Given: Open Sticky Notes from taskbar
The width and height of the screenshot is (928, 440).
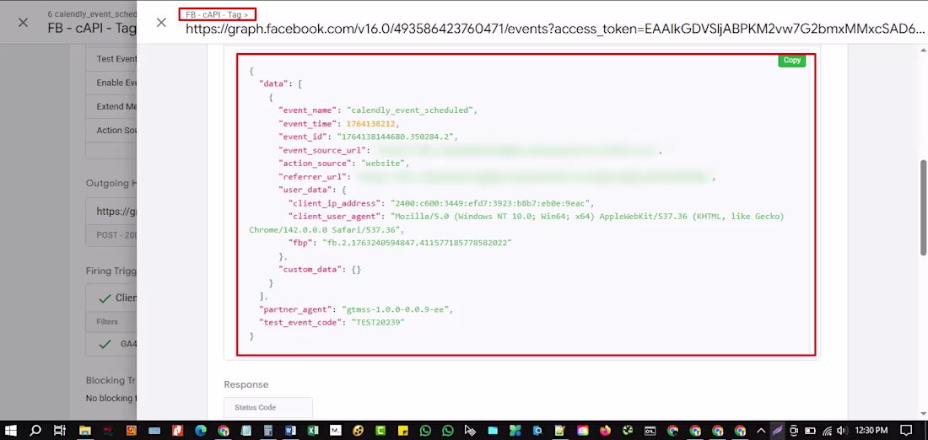Looking at the screenshot, I should pyautogui.click(x=403, y=431).
